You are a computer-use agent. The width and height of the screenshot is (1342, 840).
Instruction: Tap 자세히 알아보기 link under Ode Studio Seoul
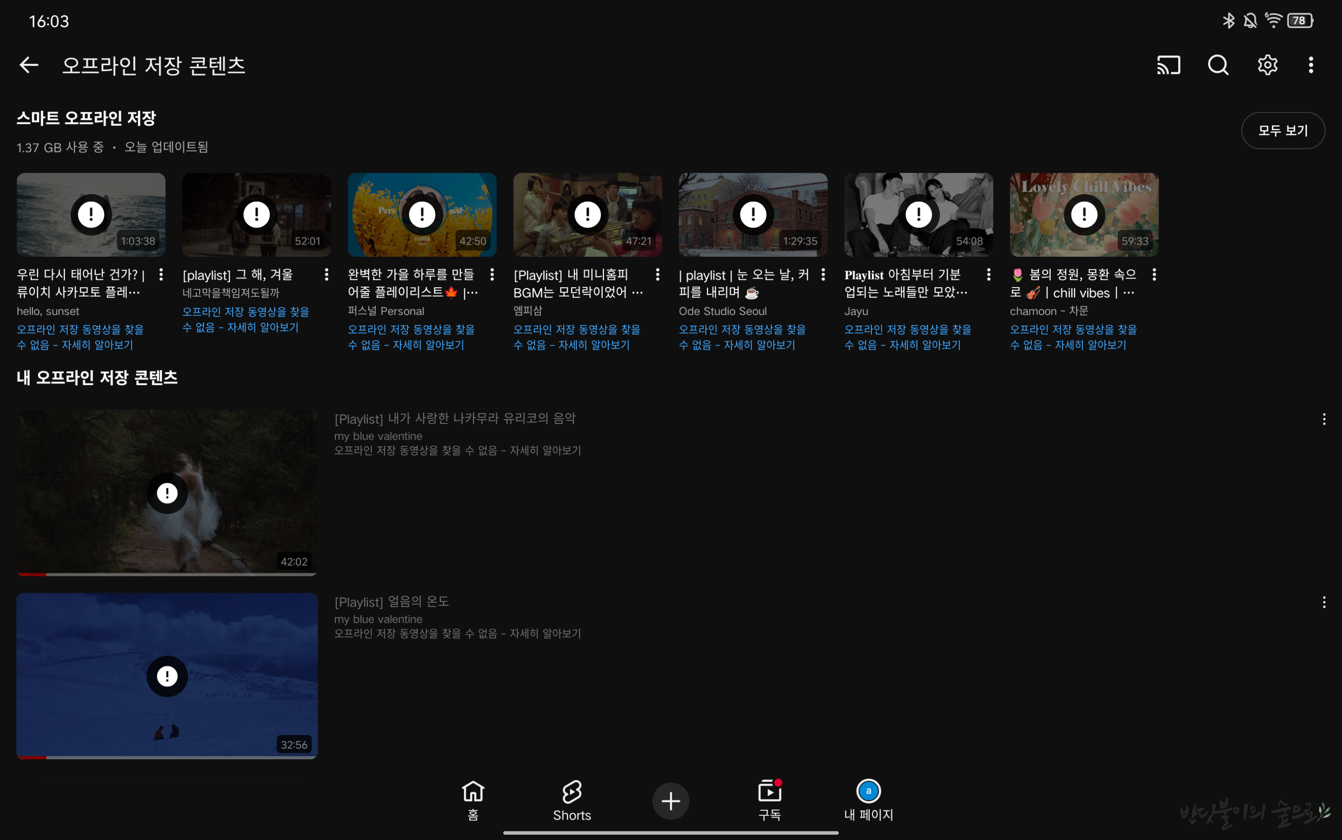coord(759,345)
